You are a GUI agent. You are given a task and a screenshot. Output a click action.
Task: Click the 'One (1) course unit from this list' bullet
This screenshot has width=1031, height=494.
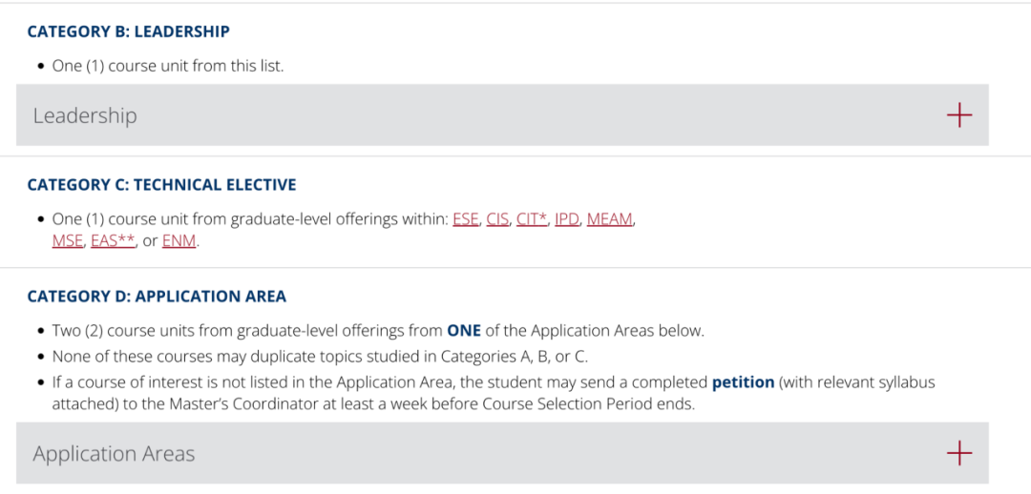[x=168, y=67]
